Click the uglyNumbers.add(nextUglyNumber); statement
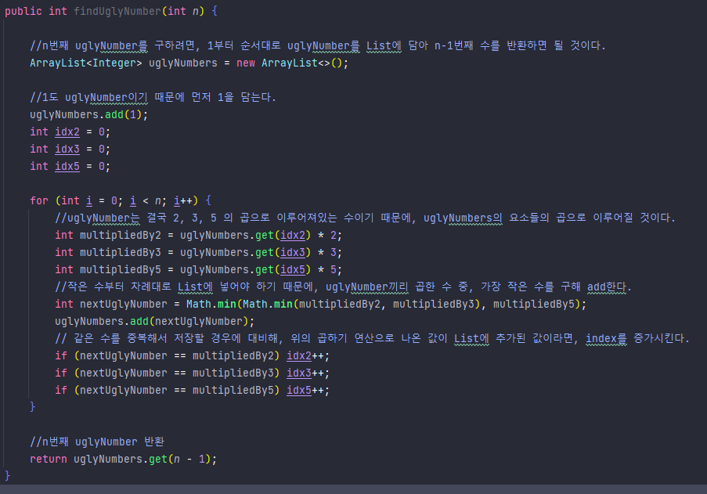 (155, 321)
